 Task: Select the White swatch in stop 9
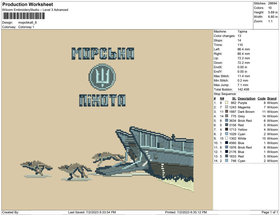coord(227,139)
